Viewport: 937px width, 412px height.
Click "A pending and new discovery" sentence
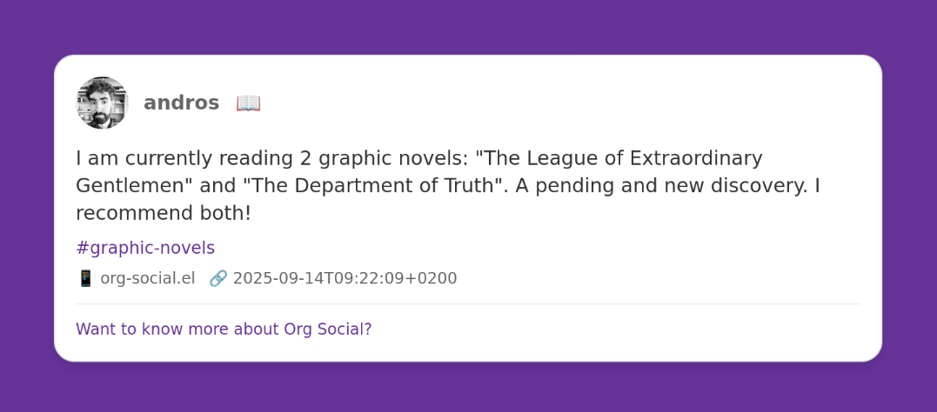point(660,185)
